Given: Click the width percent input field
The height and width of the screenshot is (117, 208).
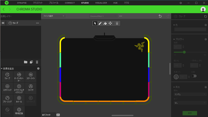Looking at the screenshot, I should click(x=178, y=65).
